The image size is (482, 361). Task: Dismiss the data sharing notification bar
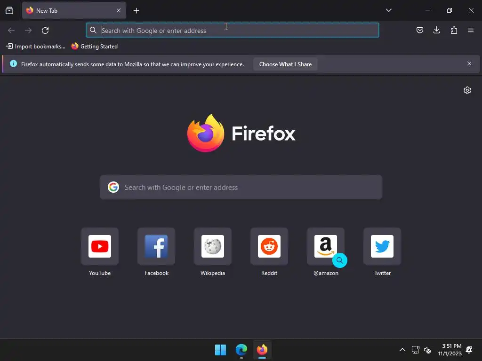[x=469, y=63]
